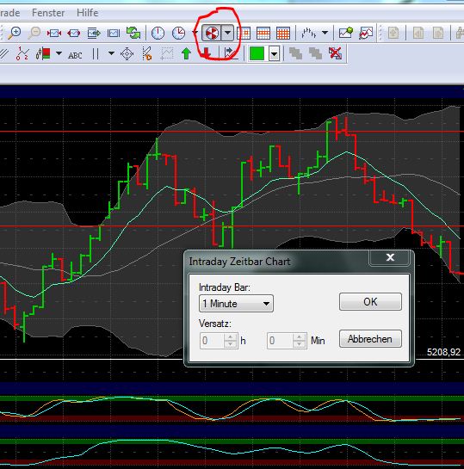Click the zoom in magnifier icon
Image resolution: width=464 pixels, height=469 pixels.
tap(14, 33)
